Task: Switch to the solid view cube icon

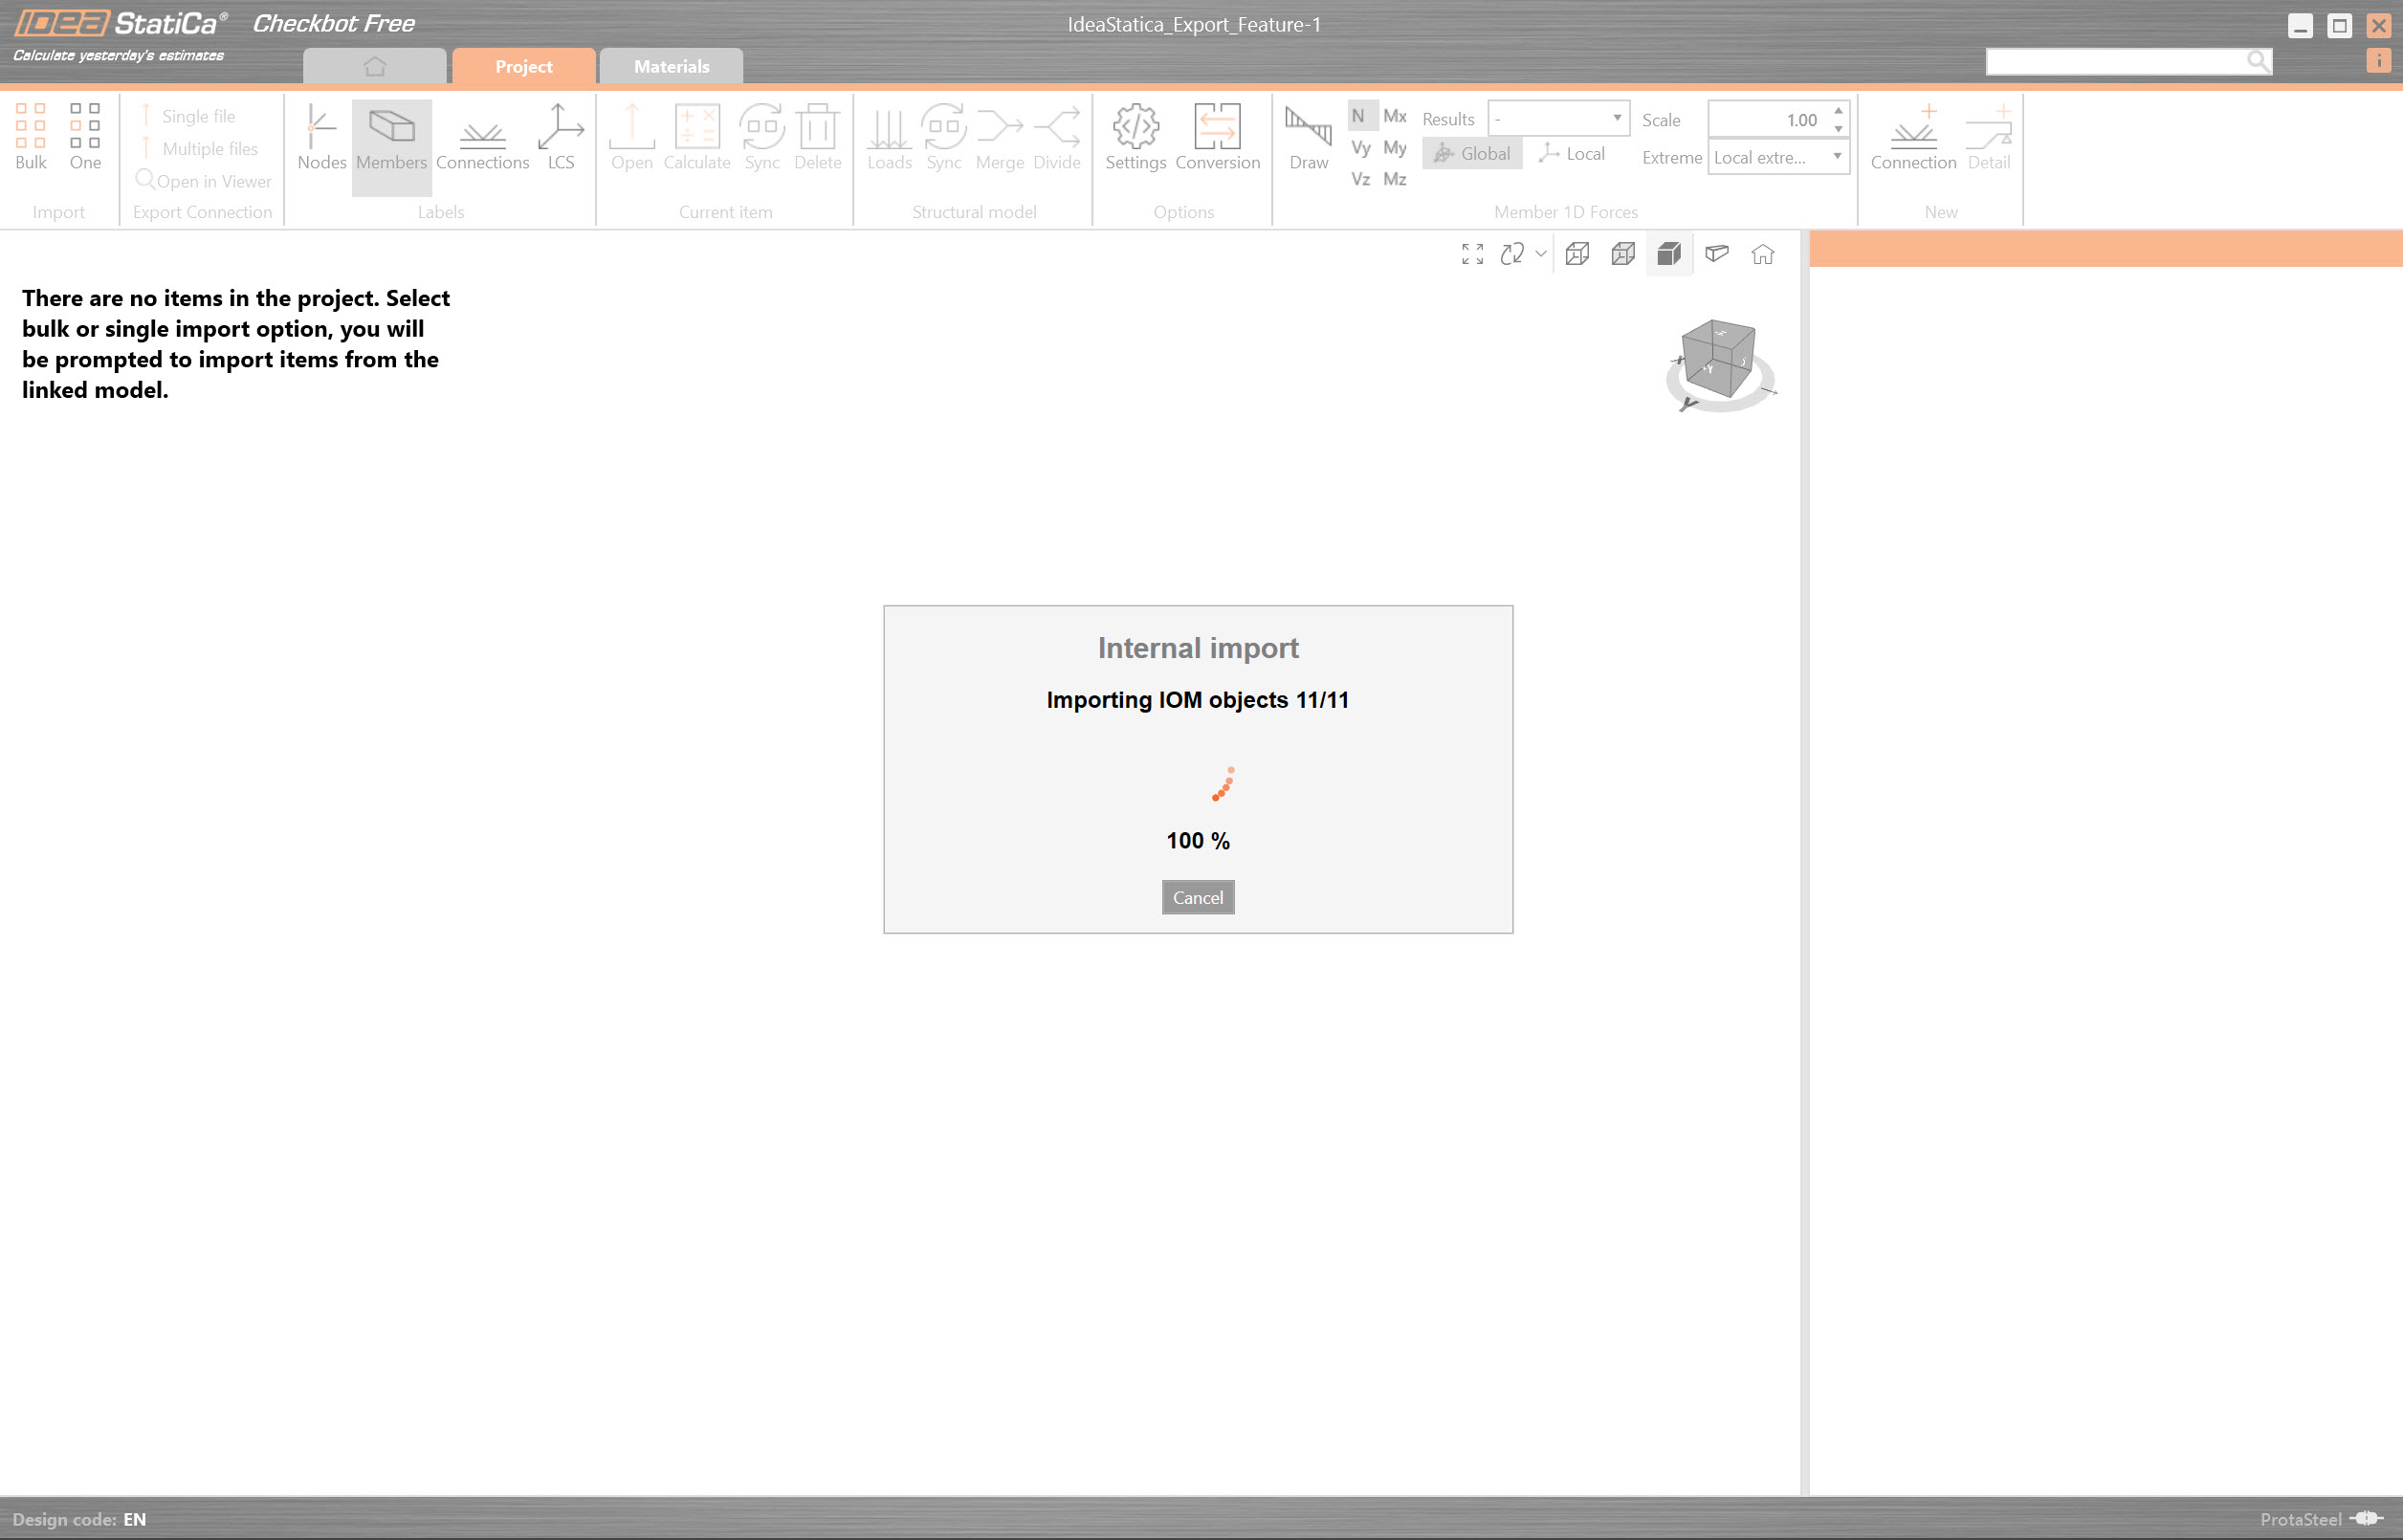Action: coord(1668,254)
